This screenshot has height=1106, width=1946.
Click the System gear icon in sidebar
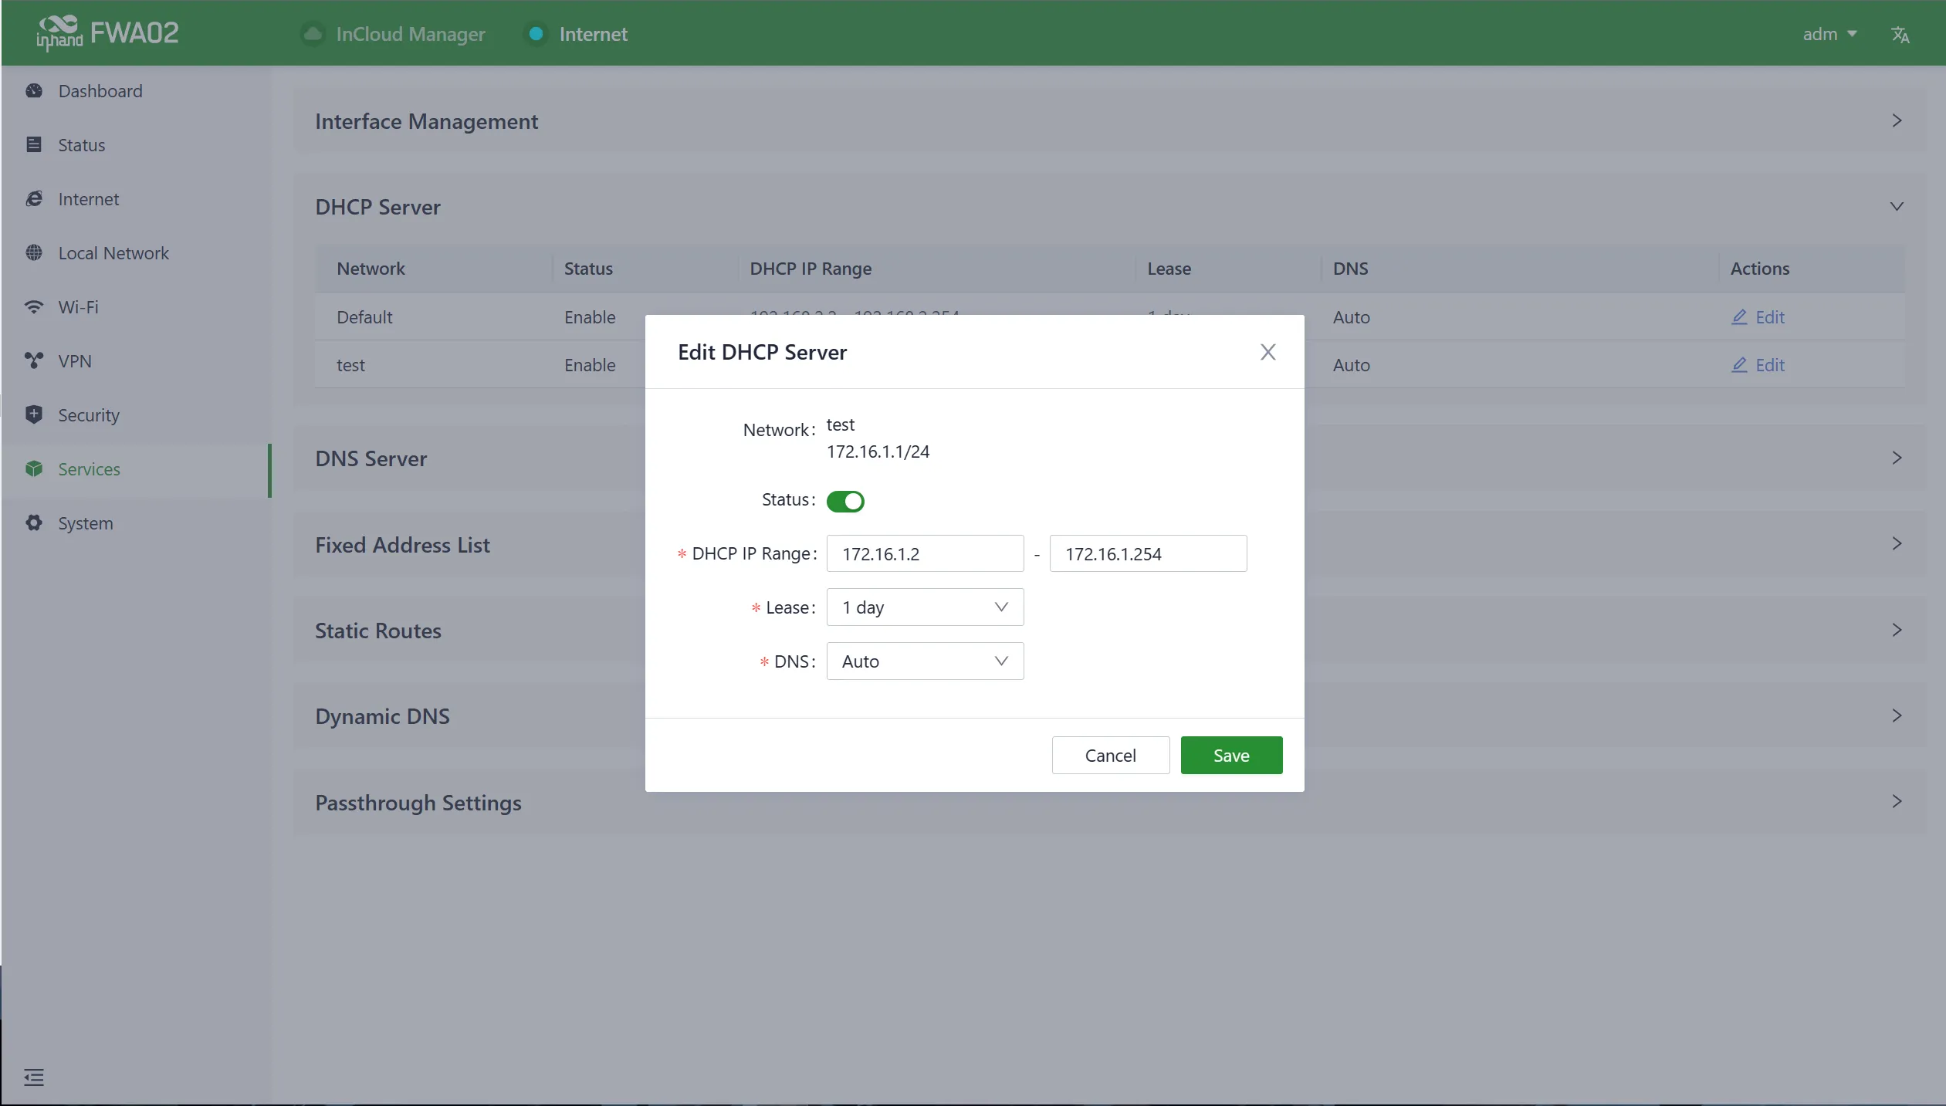[x=34, y=523]
